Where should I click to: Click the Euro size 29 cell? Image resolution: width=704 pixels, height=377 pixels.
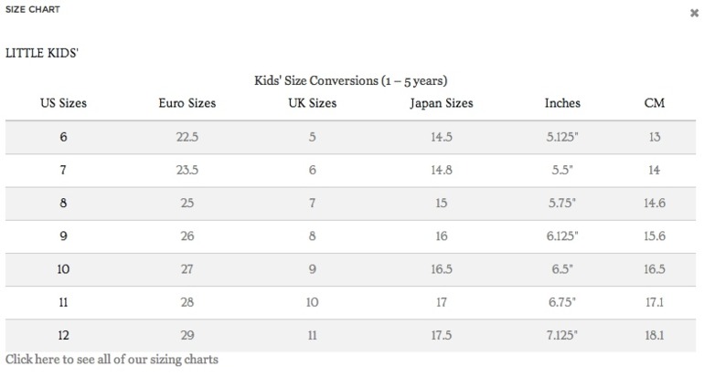187,335
